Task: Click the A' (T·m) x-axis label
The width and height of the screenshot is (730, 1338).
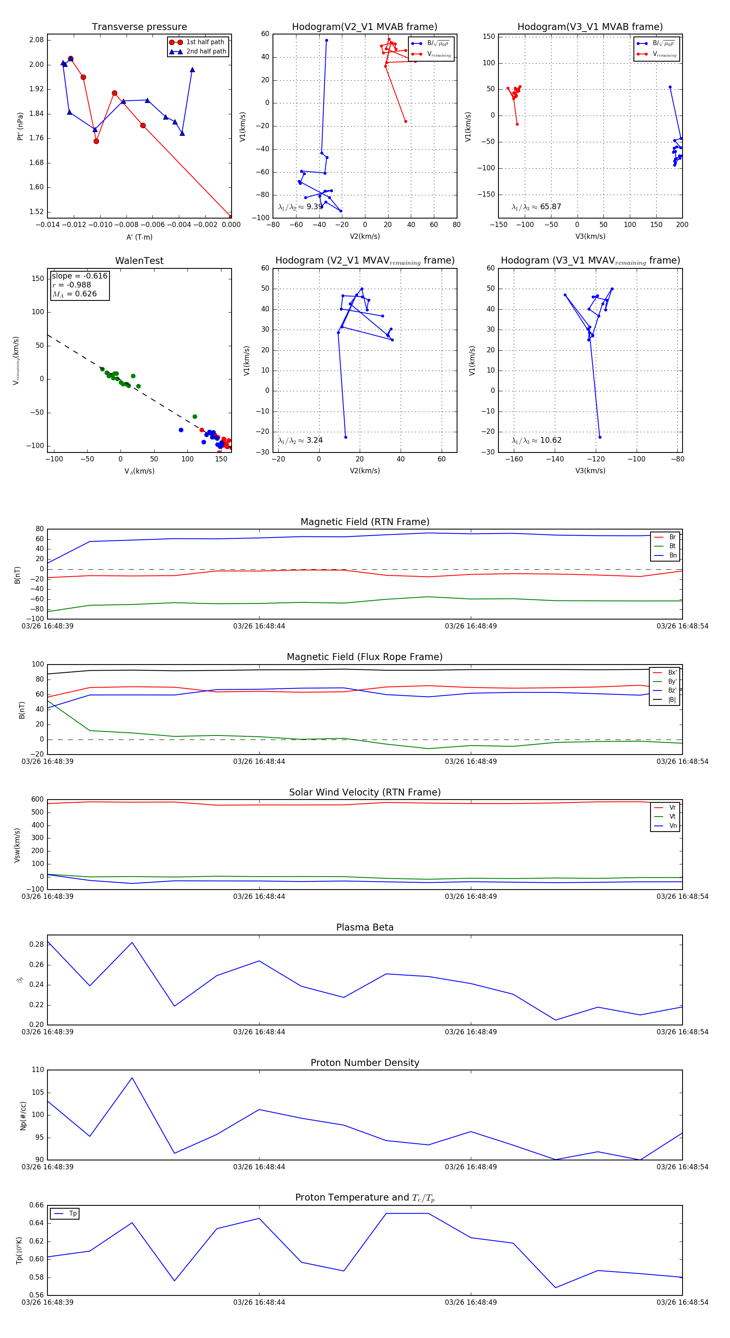Action: tap(139, 237)
